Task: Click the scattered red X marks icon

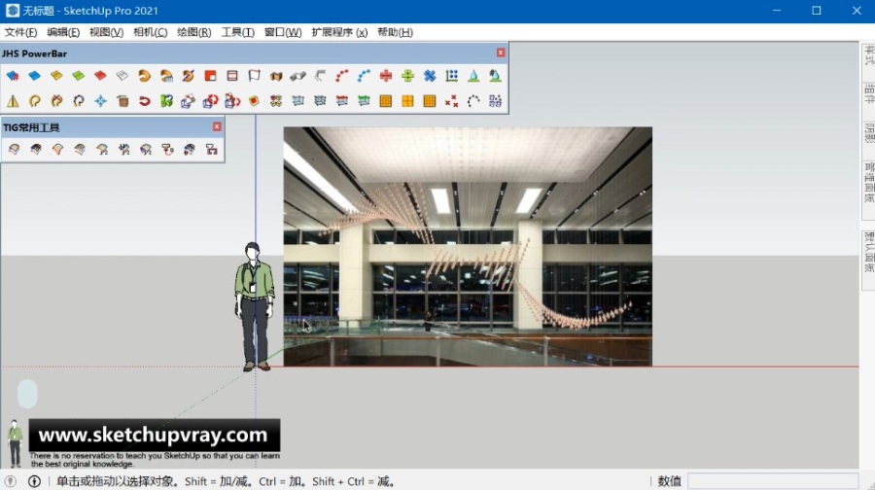Action: coord(451,101)
